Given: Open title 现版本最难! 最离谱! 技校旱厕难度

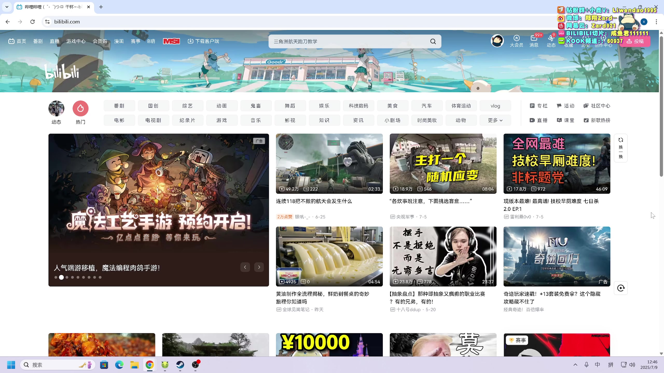Looking at the screenshot, I should click(551, 205).
